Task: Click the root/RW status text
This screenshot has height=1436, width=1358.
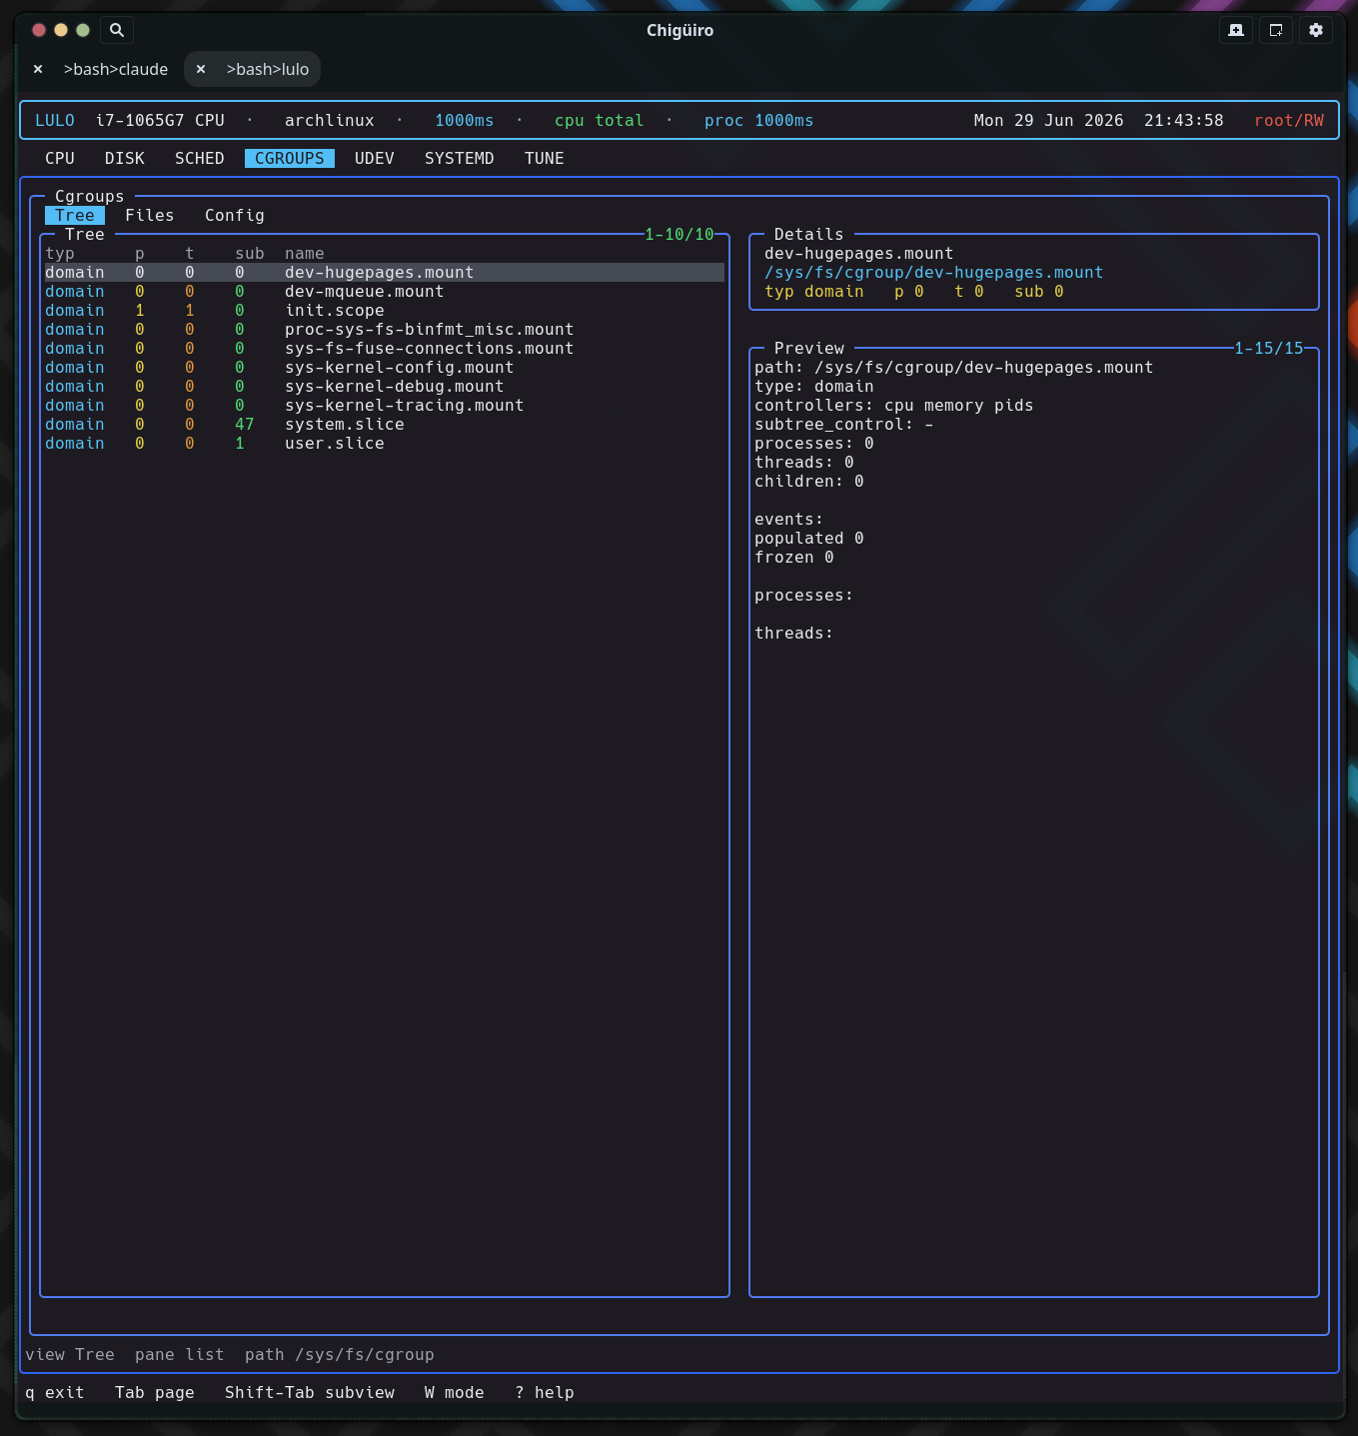Action: 1289,120
